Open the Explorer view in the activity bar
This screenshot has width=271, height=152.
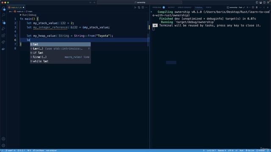click(3, 8)
